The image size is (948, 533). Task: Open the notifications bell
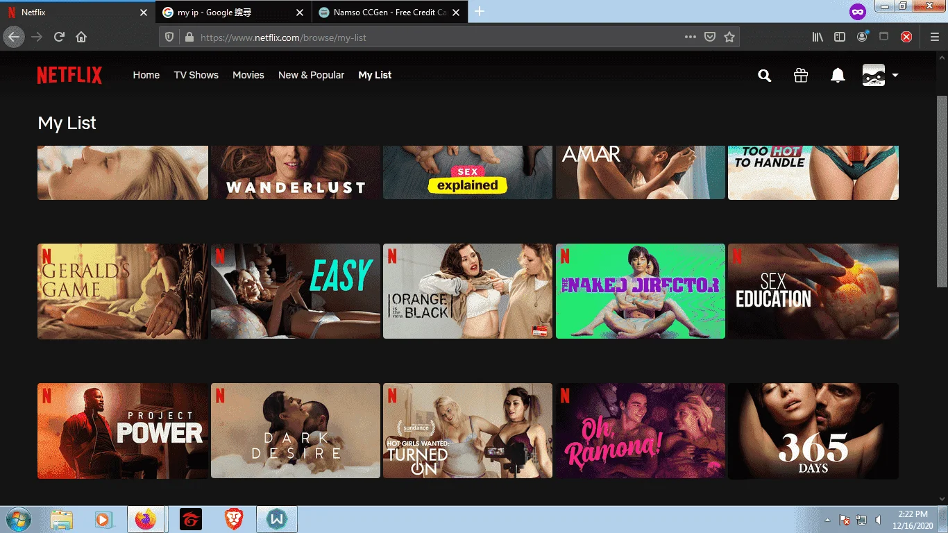tap(838, 76)
